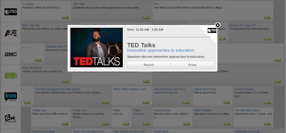The image size is (286, 133).
Task: Open Jane Seymour's Secret listing
Action: coord(169,91)
